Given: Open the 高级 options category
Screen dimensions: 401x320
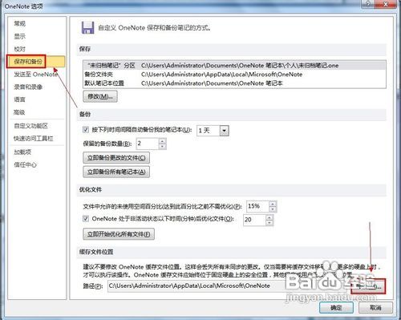Looking at the screenshot, I should pyautogui.click(x=19, y=112).
